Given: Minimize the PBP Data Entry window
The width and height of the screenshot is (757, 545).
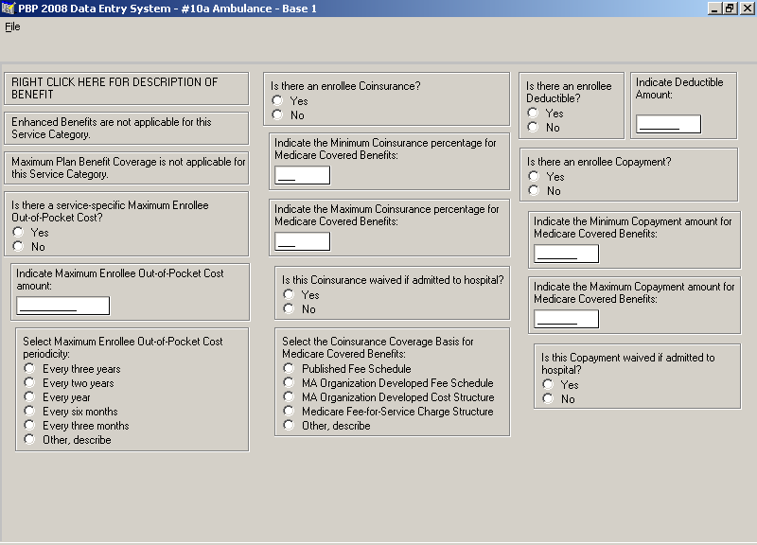Looking at the screenshot, I should click(714, 9).
